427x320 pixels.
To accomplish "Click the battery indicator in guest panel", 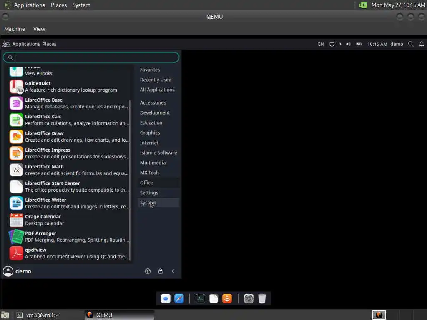I will tap(359, 44).
